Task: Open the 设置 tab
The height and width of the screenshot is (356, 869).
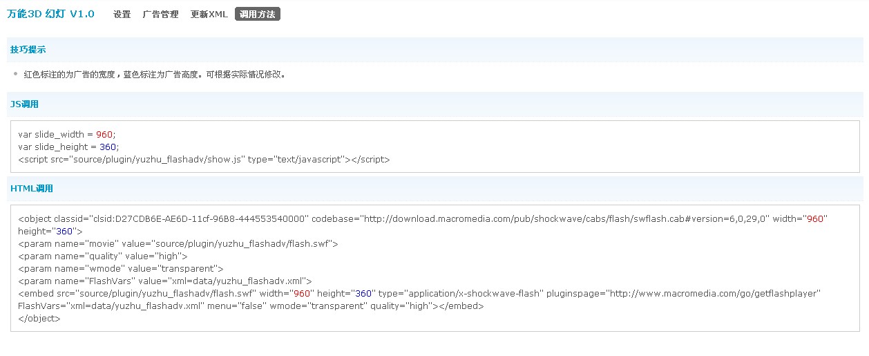Action: point(122,15)
